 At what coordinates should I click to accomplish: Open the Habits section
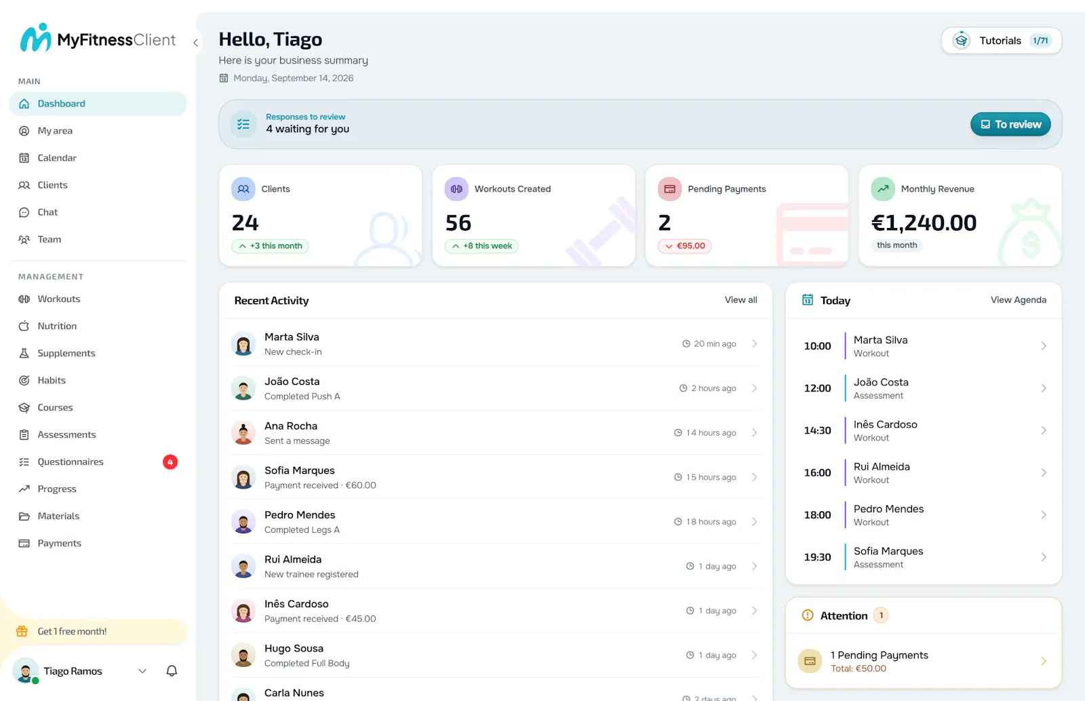98,381
